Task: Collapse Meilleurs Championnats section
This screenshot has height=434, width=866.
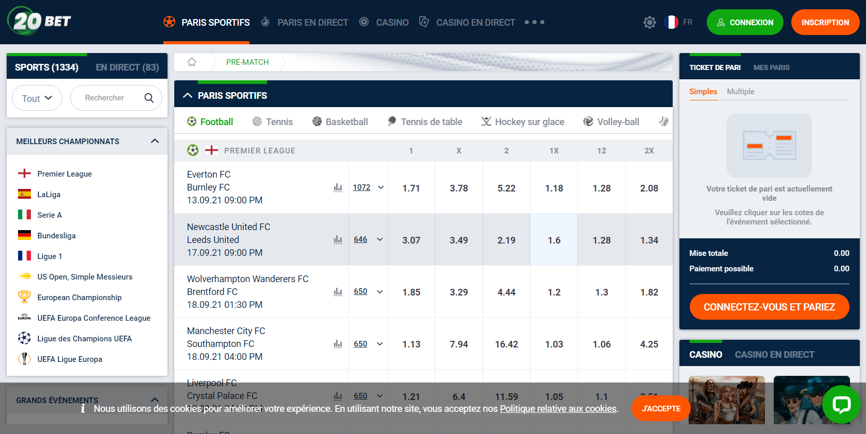Action: pyautogui.click(x=155, y=141)
